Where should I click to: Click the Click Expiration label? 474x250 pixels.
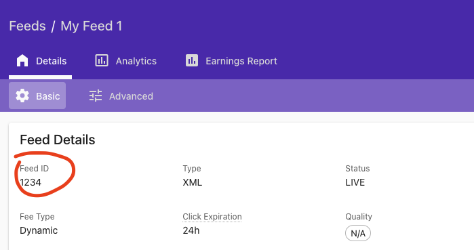point(212,217)
